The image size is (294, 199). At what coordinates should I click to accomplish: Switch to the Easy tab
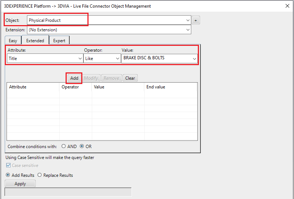pos(13,41)
